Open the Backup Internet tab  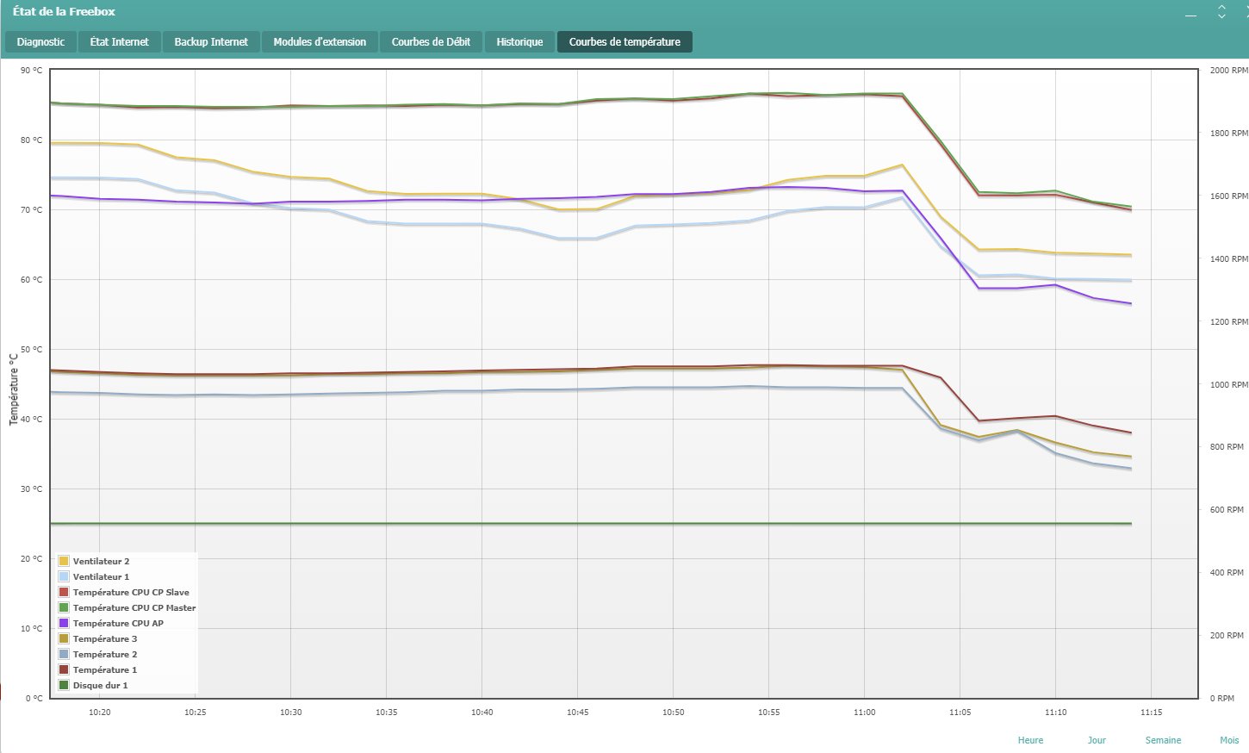211,42
